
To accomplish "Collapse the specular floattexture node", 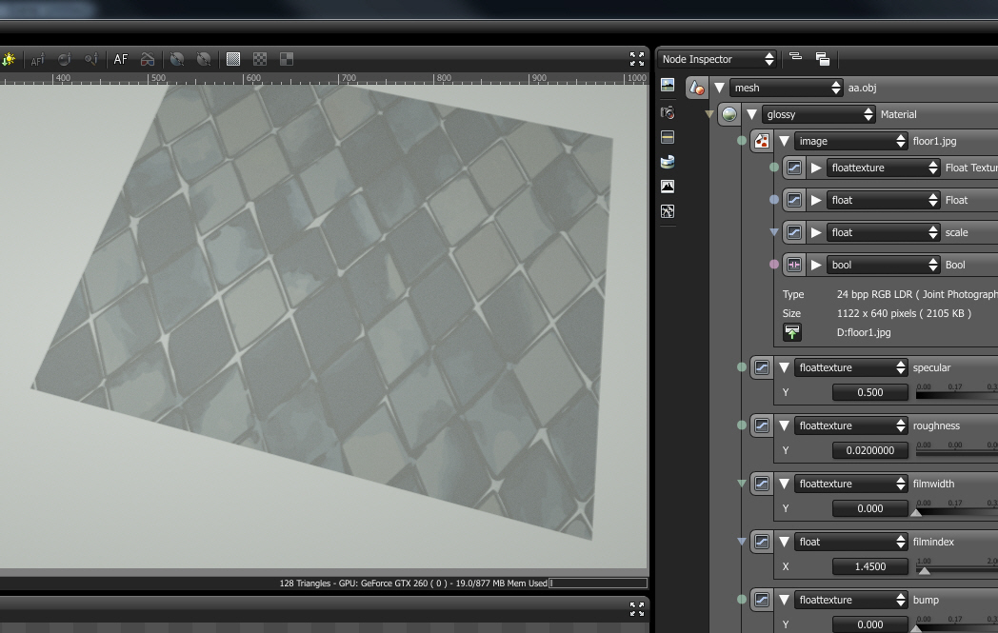I will click(x=785, y=367).
